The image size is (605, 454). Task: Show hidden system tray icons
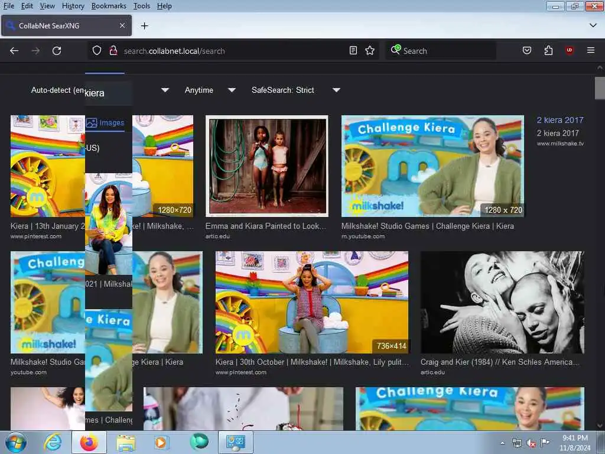point(502,443)
